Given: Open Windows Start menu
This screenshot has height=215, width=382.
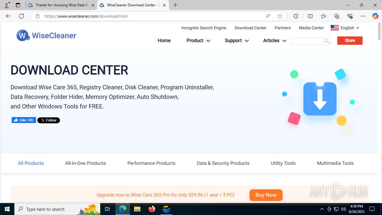Looking at the screenshot, I should [x=7, y=209].
